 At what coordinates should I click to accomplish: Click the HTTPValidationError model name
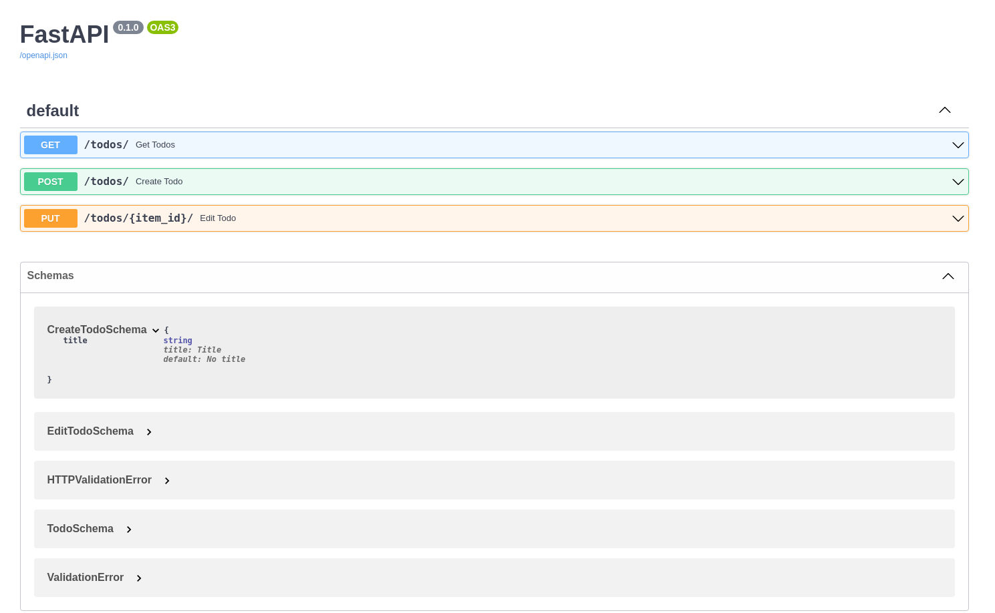99,480
